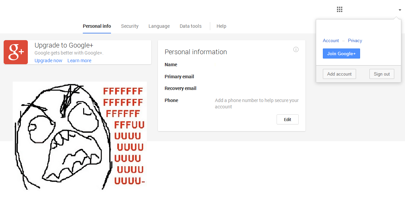Click the Name label
This screenshot has width=405, height=198.
click(171, 65)
